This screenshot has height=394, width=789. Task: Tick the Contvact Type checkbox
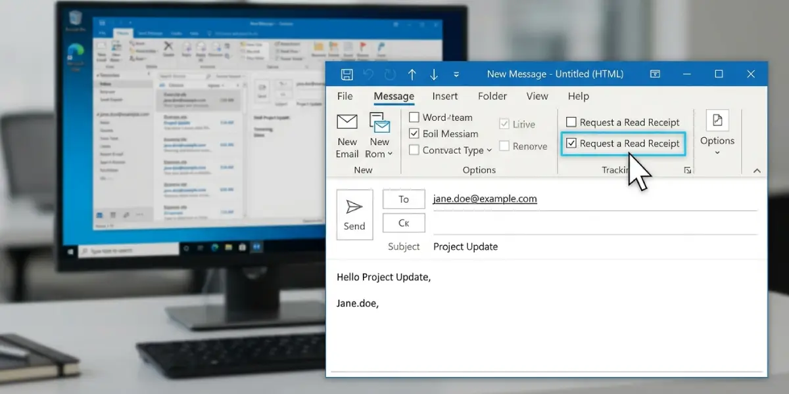pos(414,150)
